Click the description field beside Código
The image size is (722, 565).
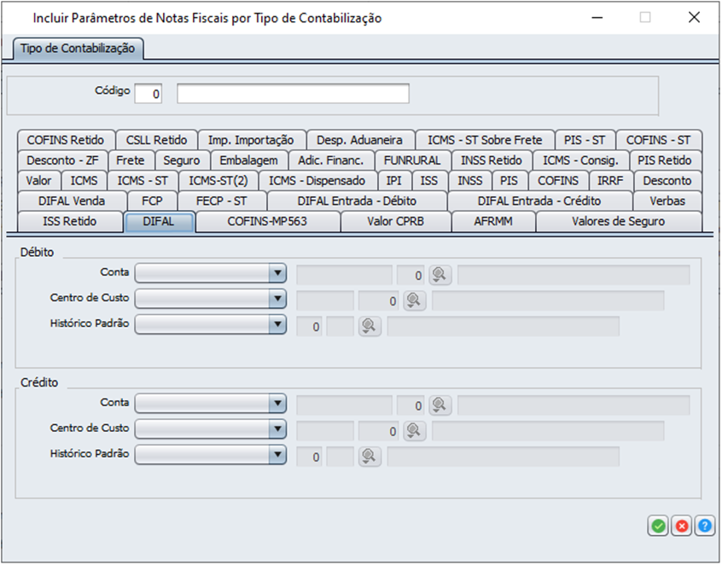pos(293,93)
